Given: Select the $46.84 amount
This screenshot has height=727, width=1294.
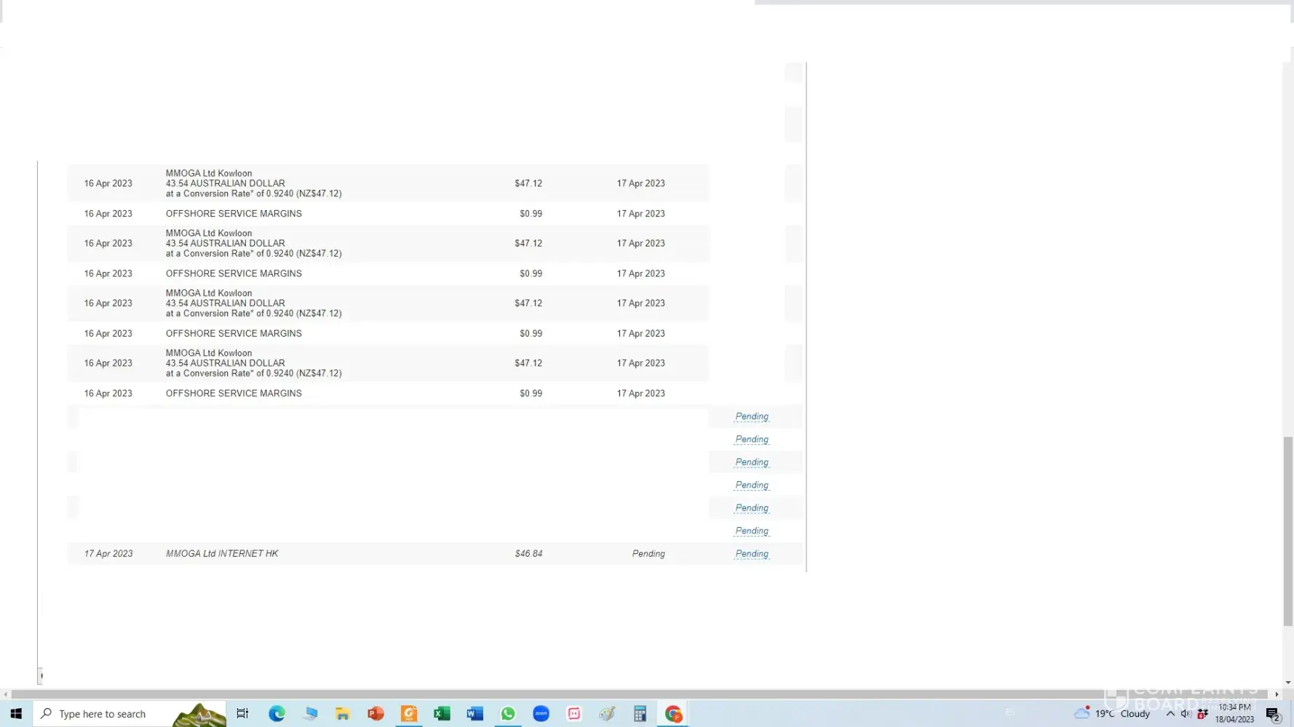Looking at the screenshot, I should coord(528,554).
